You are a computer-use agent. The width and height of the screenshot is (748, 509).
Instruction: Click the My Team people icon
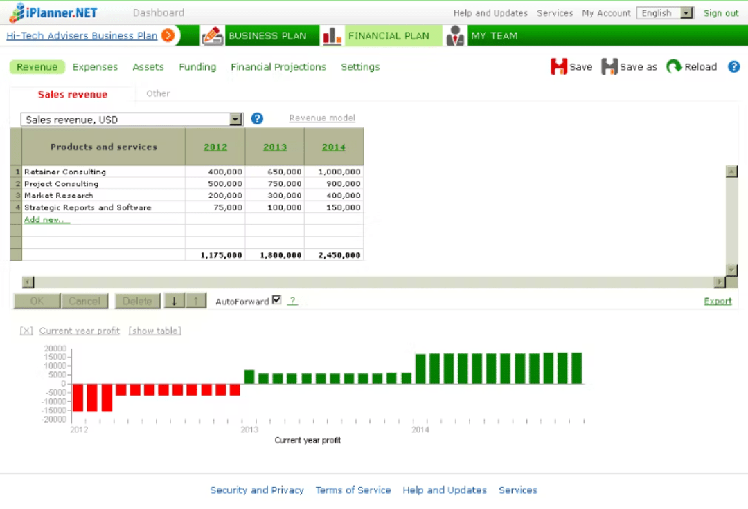point(455,35)
